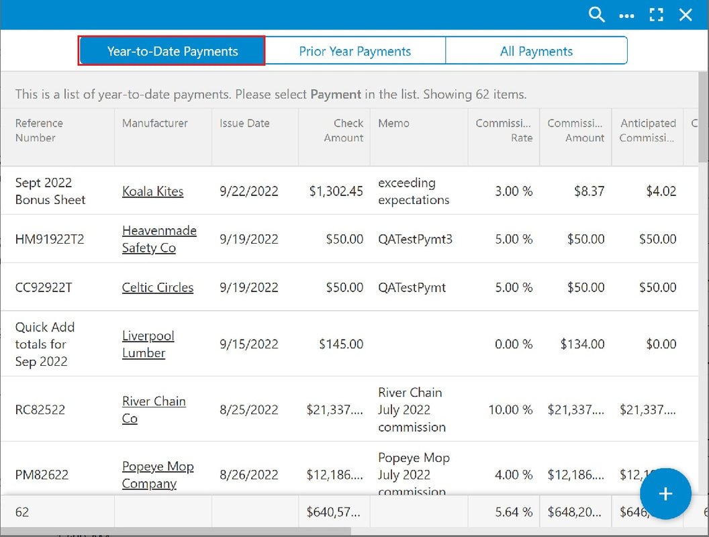Click the vertical scrollbar thumb
Screen dimensions: 709x537
[703, 117]
